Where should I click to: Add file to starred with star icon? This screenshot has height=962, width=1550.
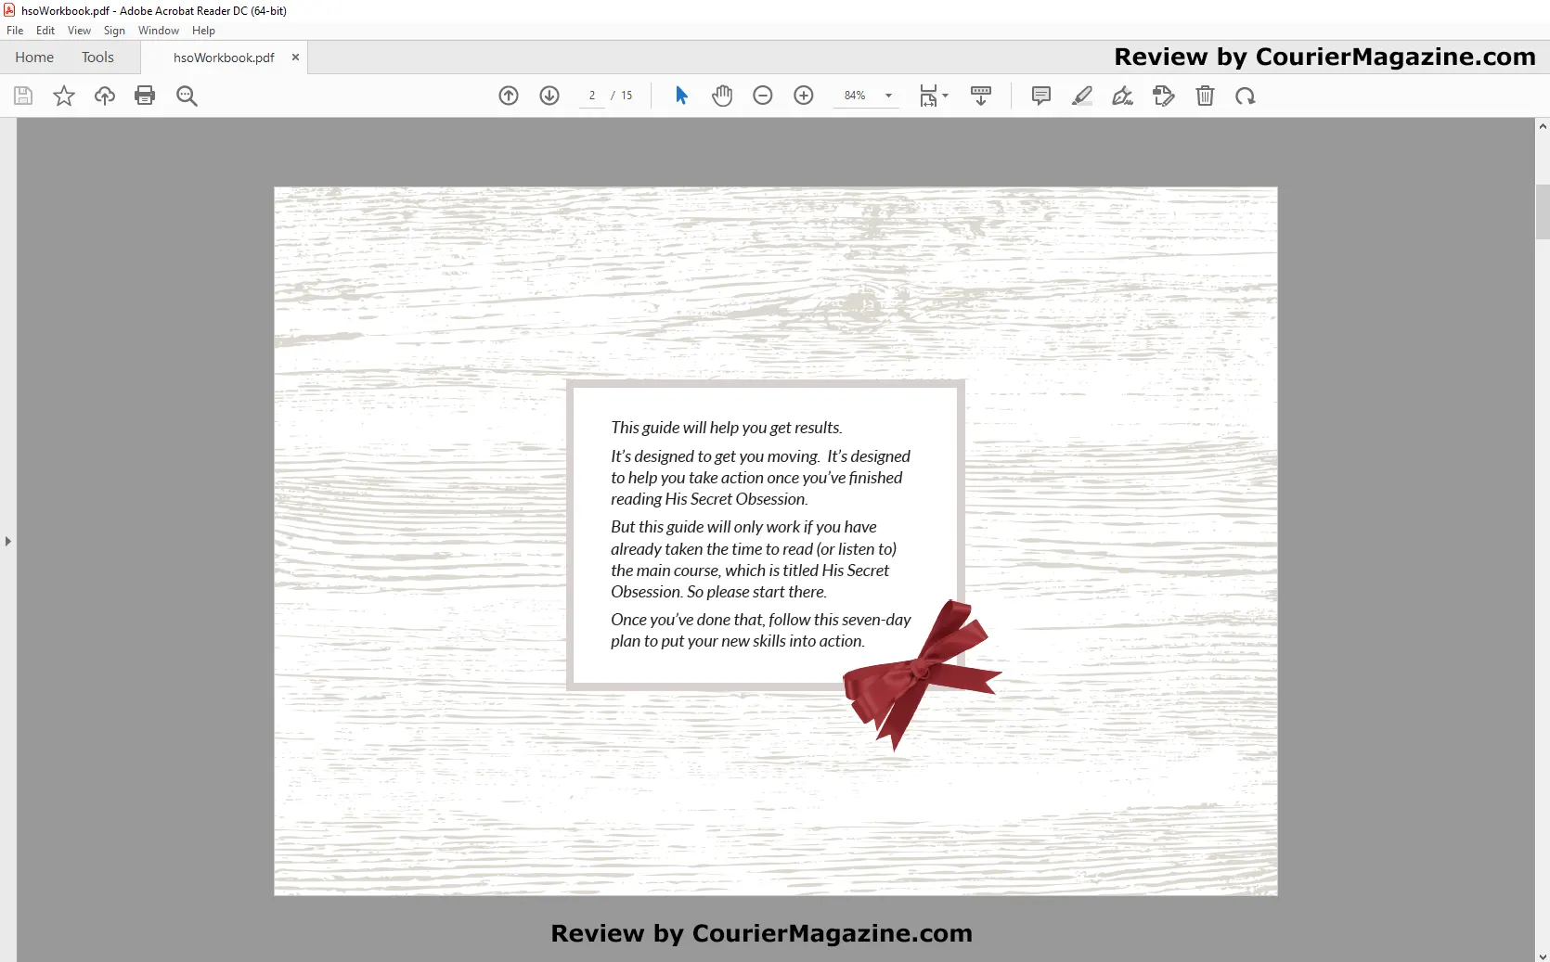point(64,96)
